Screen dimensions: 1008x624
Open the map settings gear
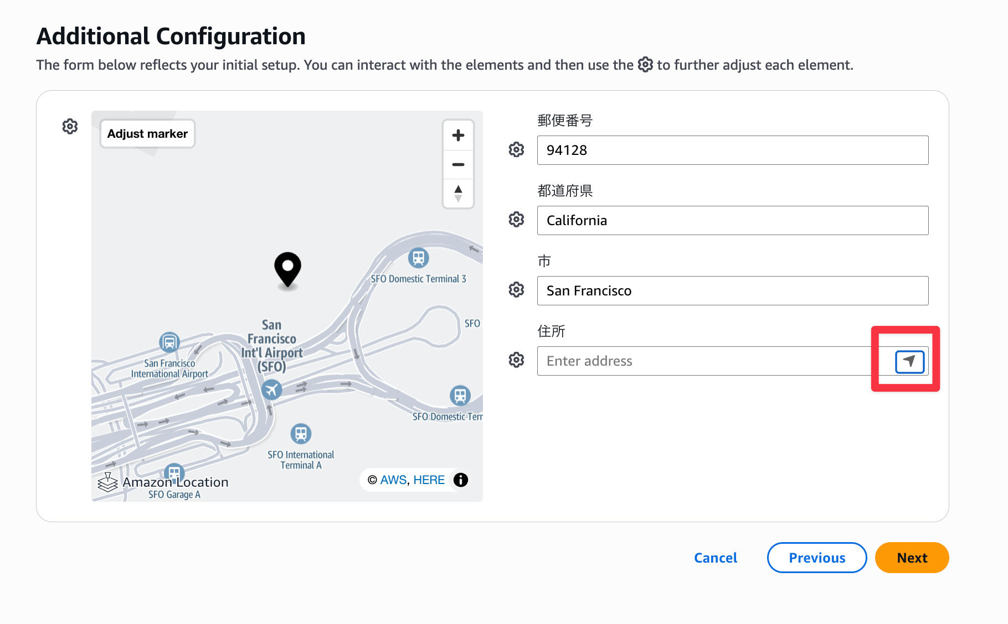[x=70, y=127]
